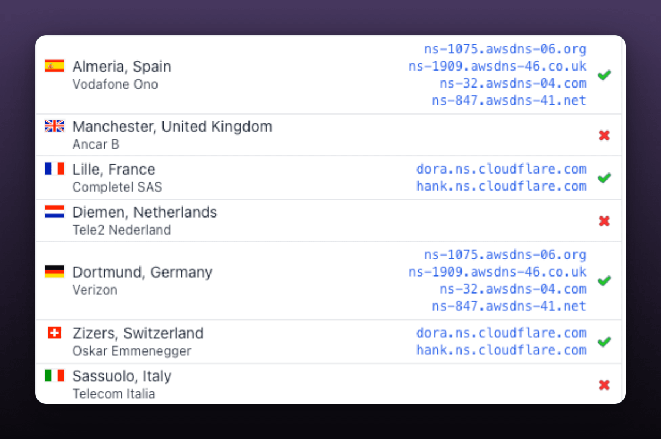Screen dimensions: 661x439
Task: Click green checkmark for Almeria, Spain
Action: pos(604,75)
